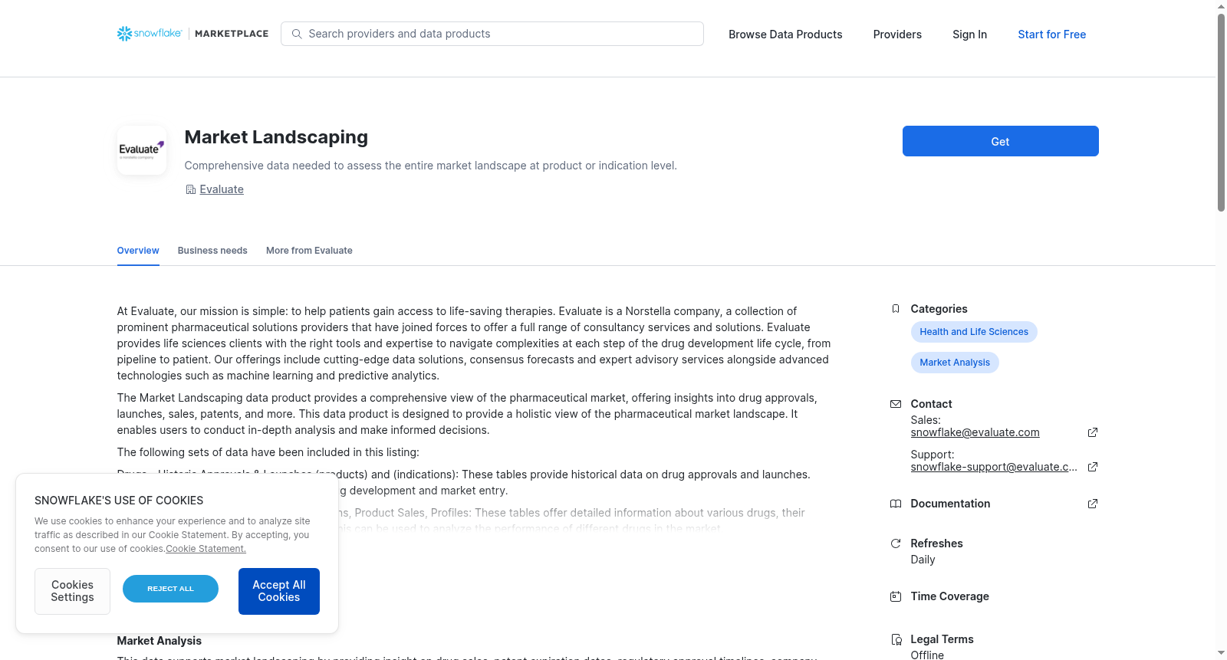Open external link icon beside sales email

(1093, 432)
